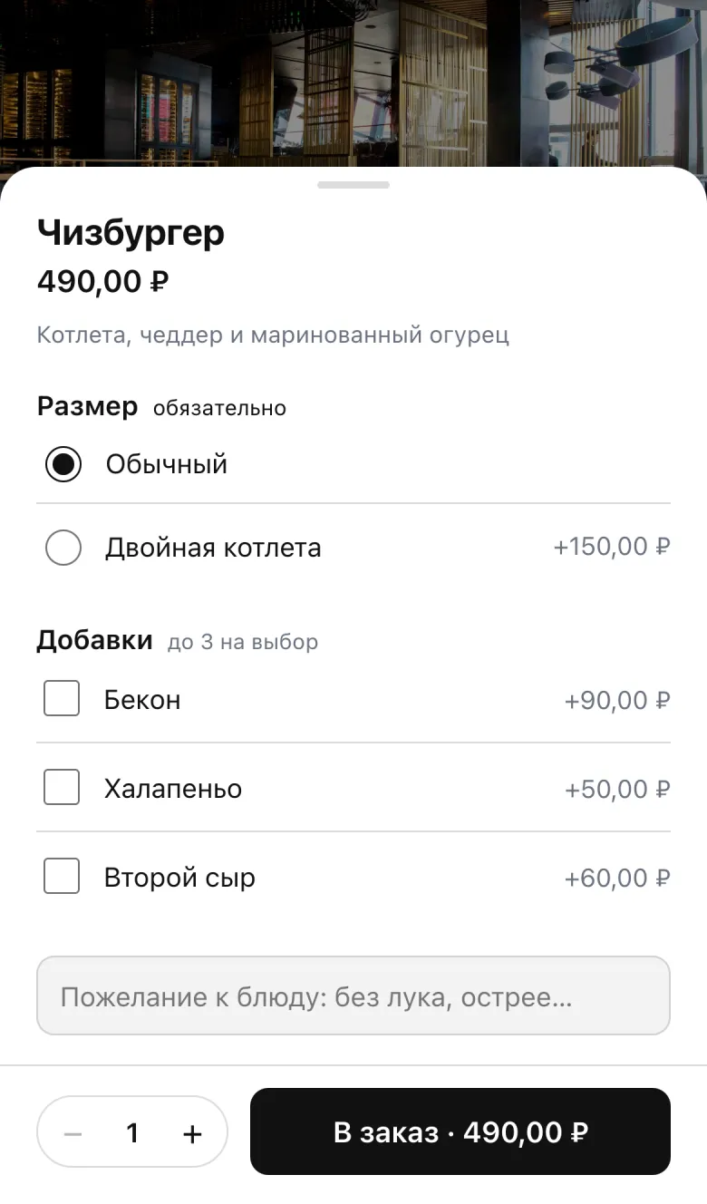The width and height of the screenshot is (707, 1204).
Task: Add to order with В заказ button
Action: pos(460,1131)
